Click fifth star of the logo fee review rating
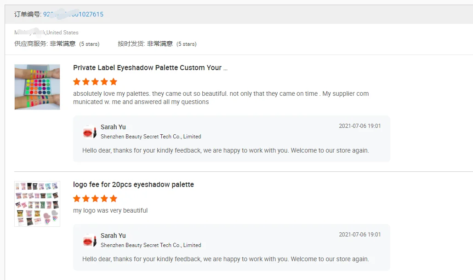Screen dimensions: 473x280 coord(114,199)
